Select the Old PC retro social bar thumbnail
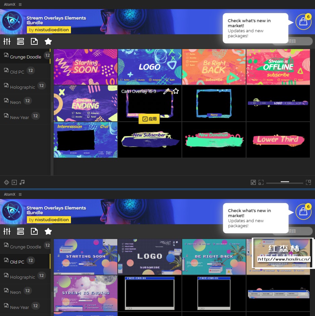The width and height of the screenshot is (315, 316). coord(278,293)
